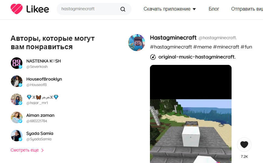Open the Hastagminecraft Steve avatar
Screen dimensions: 263x163
137,43
